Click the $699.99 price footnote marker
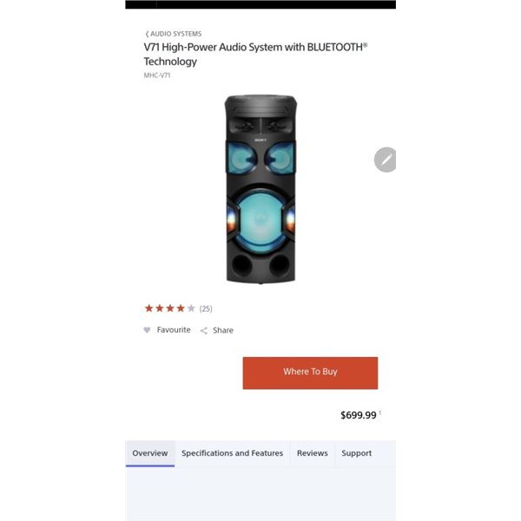Image resolution: width=521 pixels, height=521 pixels. [x=379, y=412]
